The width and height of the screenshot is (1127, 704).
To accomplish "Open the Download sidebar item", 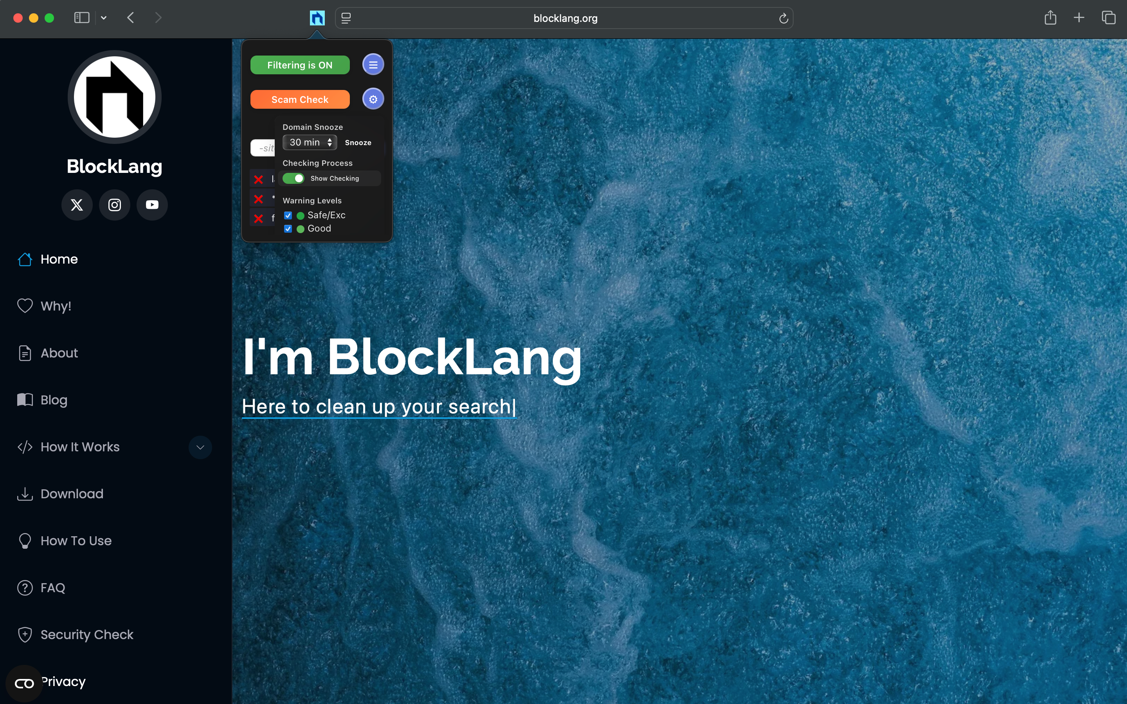I will coord(72,494).
